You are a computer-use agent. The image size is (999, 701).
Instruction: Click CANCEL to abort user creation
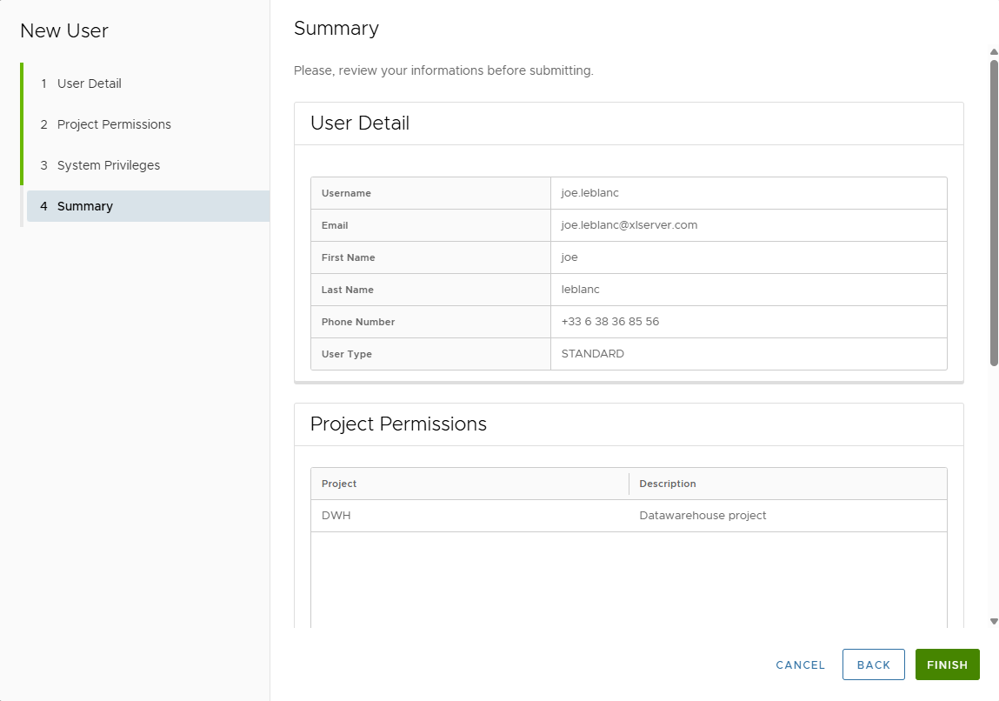[x=799, y=664]
